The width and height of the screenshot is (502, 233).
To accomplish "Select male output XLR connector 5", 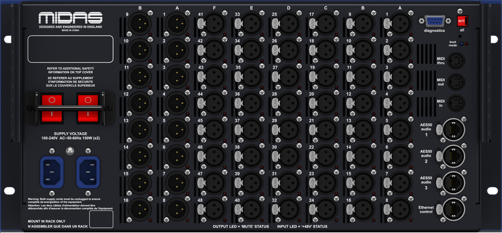I will click(177, 130).
